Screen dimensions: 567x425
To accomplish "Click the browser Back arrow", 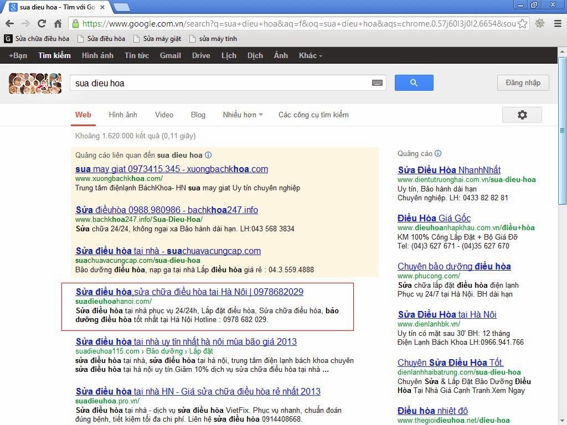I will [x=10, y=24].
